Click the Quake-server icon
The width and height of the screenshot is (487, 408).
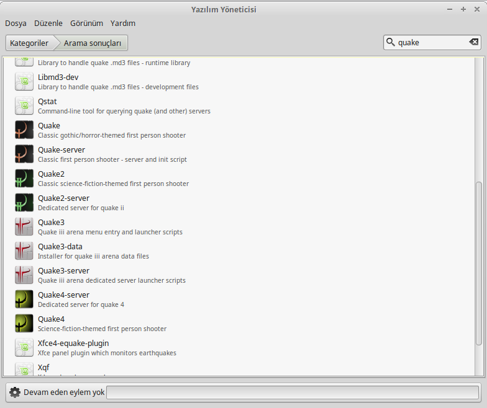pos(24,154)
